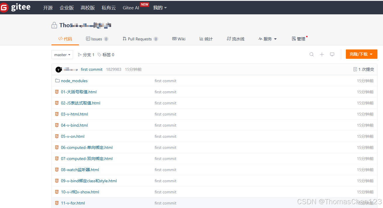
Task: Open the 我的 account dropdown
Action: coord(160,8)
